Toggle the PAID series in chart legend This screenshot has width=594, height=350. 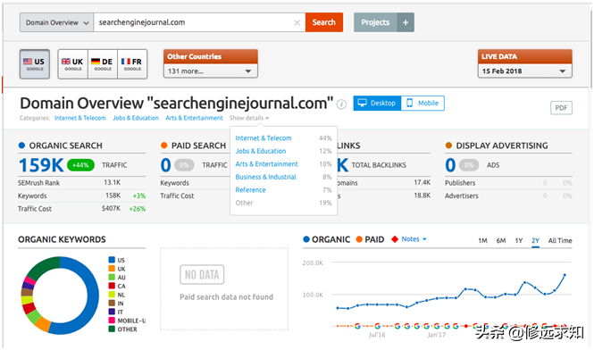coord(370,239)
